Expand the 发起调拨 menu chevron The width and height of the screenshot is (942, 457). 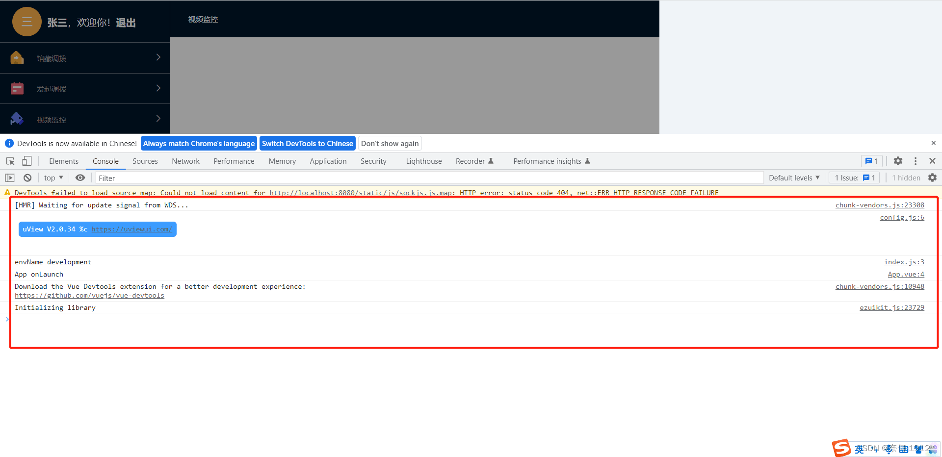click(158, 88)
